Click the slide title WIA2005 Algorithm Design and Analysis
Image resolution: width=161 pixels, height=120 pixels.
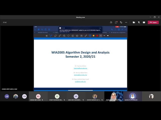[80, 52]
